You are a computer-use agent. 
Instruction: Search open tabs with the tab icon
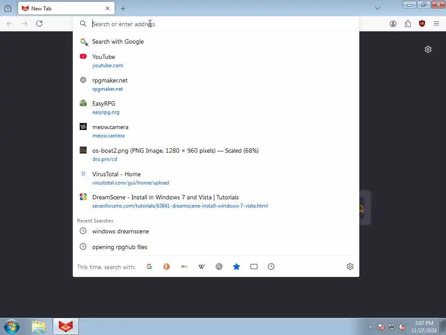coord(254,267)
